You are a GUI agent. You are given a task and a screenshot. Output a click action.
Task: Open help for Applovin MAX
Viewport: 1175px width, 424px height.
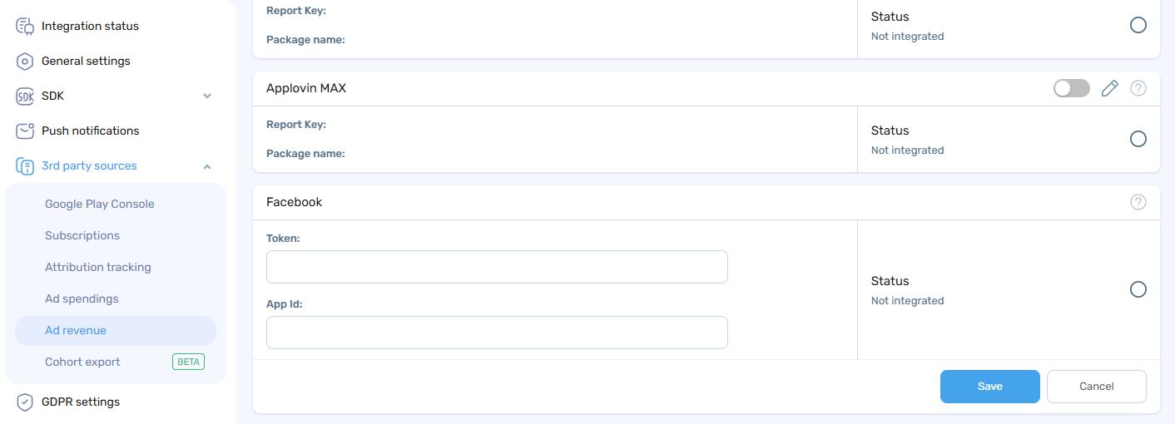[x=1138, y=88]
